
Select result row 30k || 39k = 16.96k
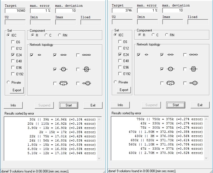(x=62, y=120)
